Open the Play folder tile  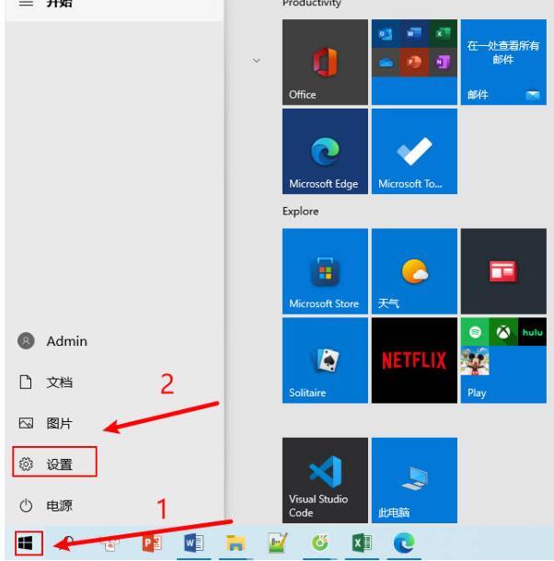(x=503, y=361)
